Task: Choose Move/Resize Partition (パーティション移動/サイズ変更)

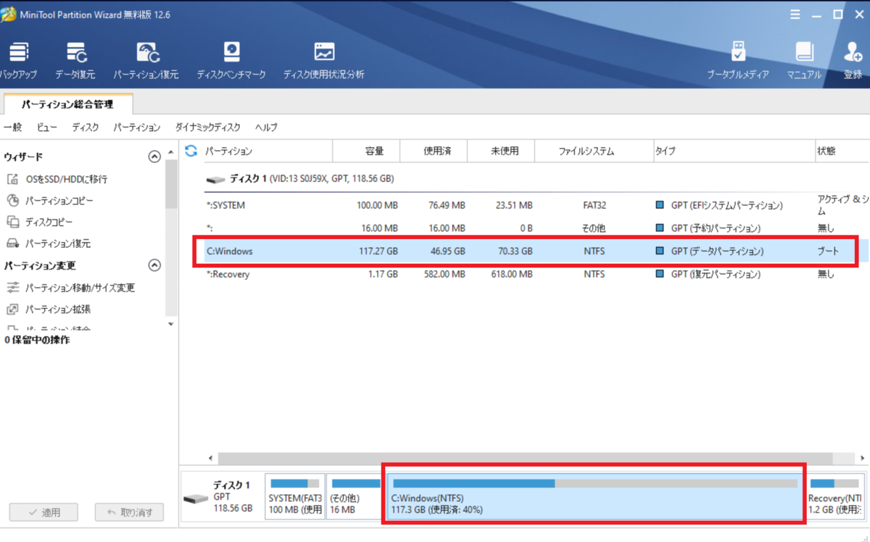Action: [71, 288]
